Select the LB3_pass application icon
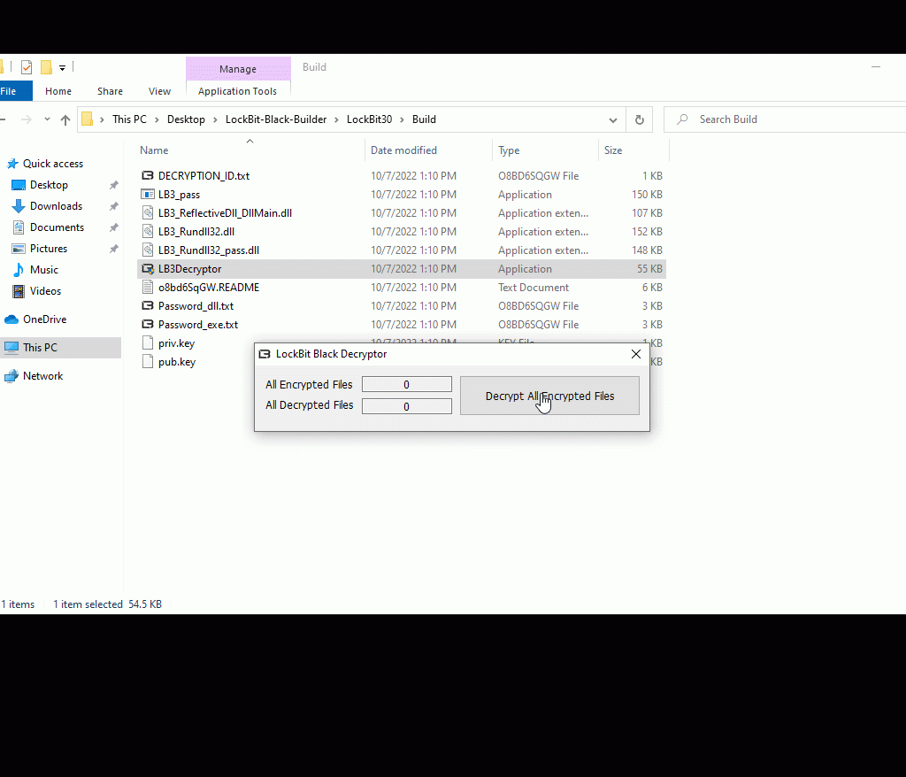Viewport: 906px width, 777px height. coord(148,195)
